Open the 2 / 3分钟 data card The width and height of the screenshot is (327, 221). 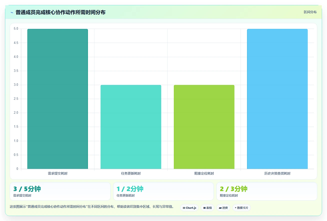click(267, 191)
